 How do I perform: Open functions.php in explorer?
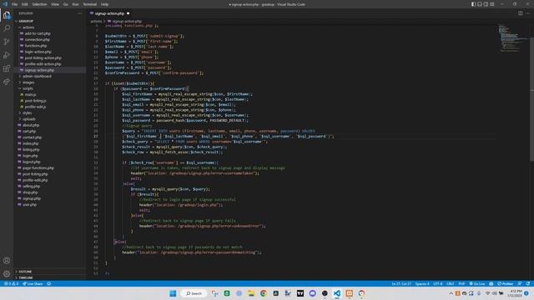tap(50, 46)
